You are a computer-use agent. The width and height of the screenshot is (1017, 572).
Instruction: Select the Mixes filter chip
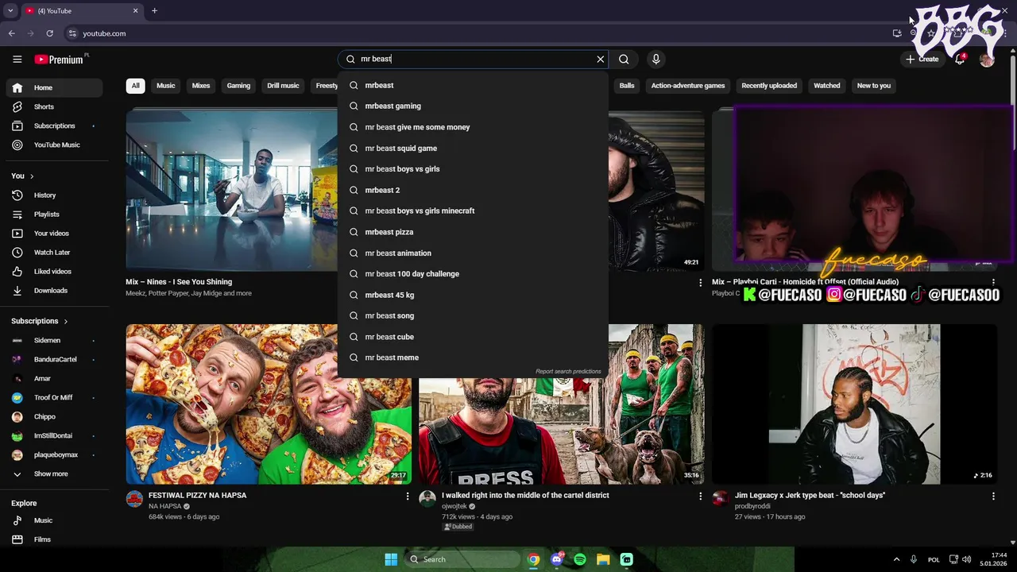(201, 86)
